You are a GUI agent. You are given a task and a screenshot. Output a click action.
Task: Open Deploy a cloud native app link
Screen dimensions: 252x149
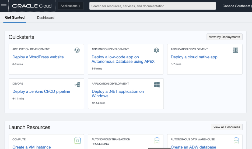194,57
